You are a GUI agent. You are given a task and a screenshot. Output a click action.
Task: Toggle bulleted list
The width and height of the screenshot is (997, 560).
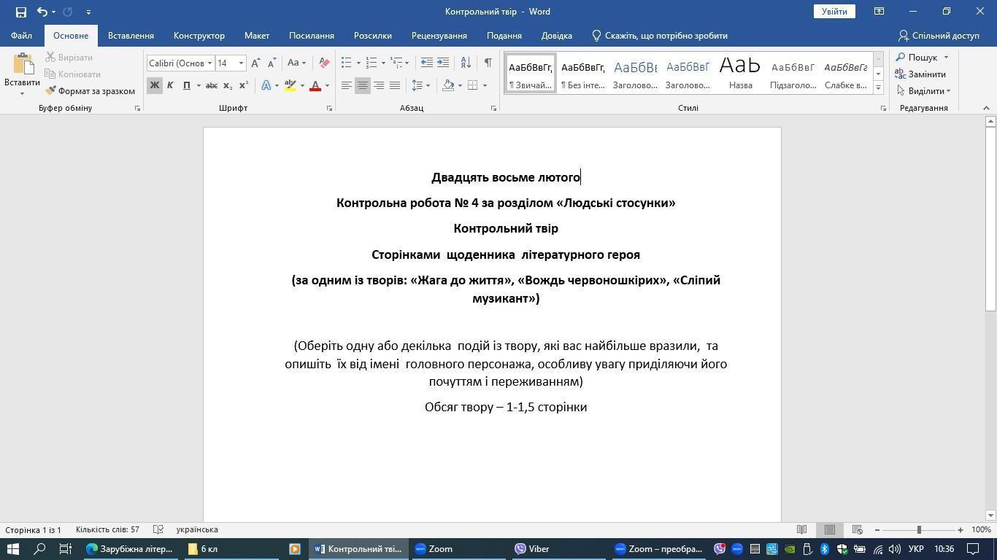click(x=347, y=63)
